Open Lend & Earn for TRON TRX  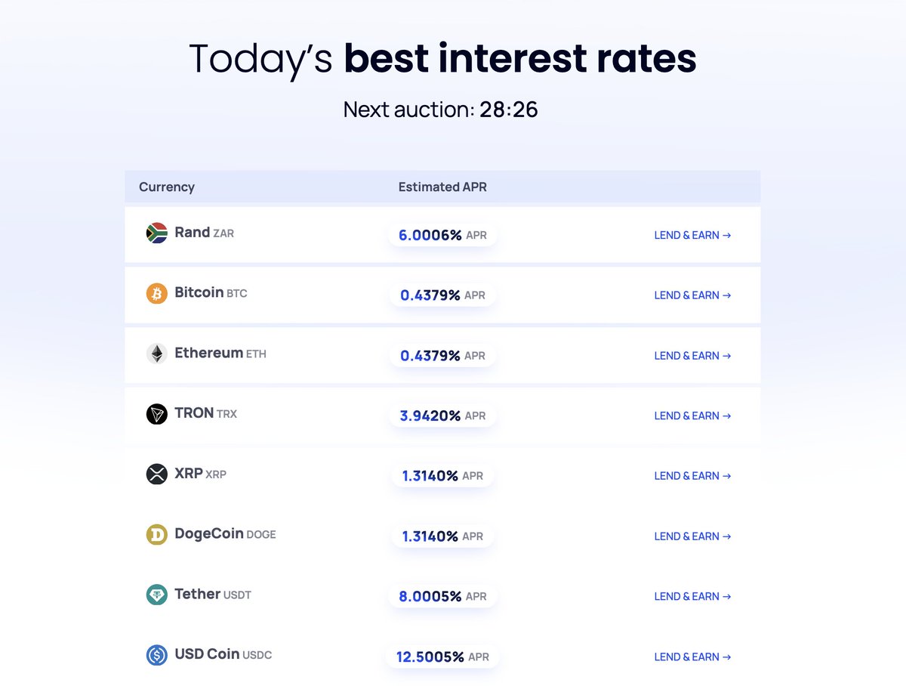pyautogui.click(x=692, y=416)
